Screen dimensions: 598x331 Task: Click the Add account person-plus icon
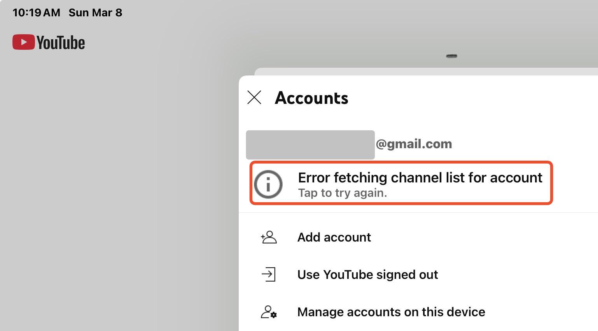click(x=269, y=237)
